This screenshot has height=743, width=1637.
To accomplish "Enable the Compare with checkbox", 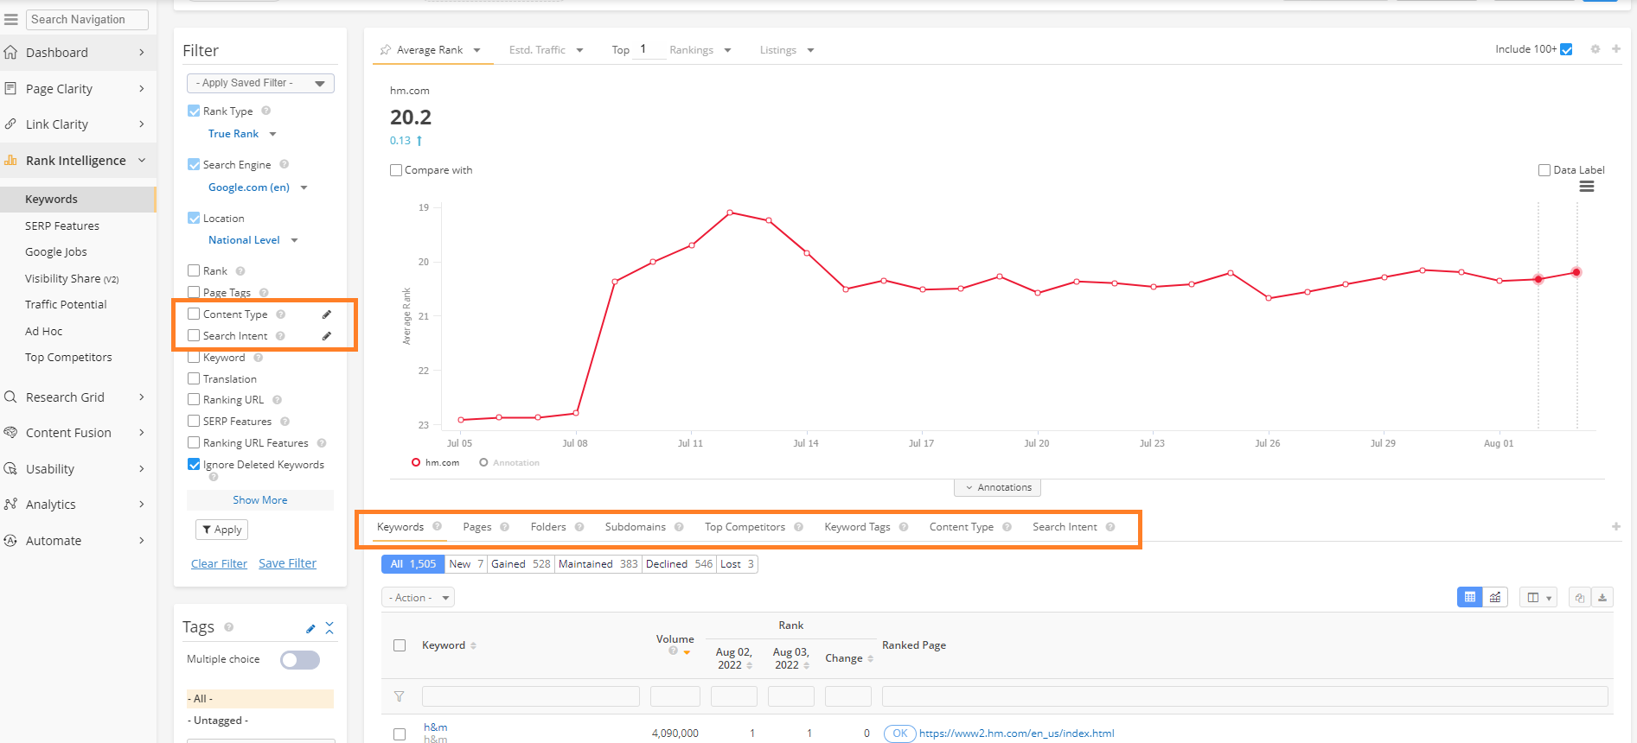I will click(396, 170).
